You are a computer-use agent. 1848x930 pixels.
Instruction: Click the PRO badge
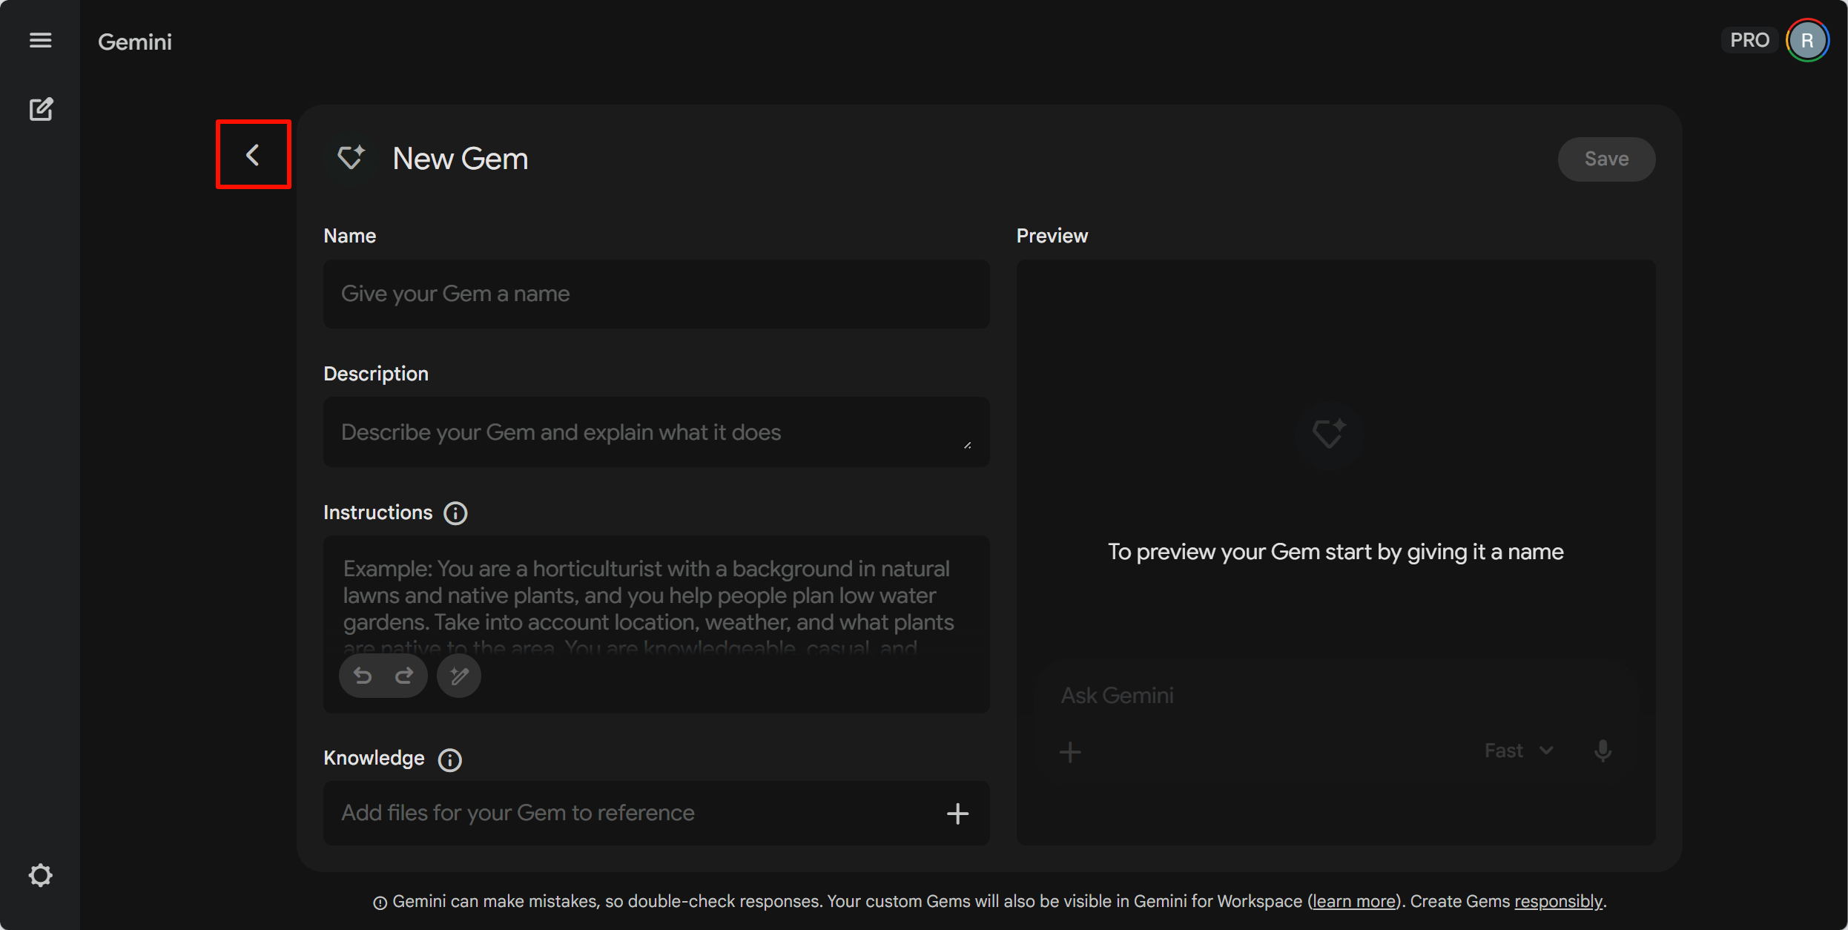pos(1749,40)
